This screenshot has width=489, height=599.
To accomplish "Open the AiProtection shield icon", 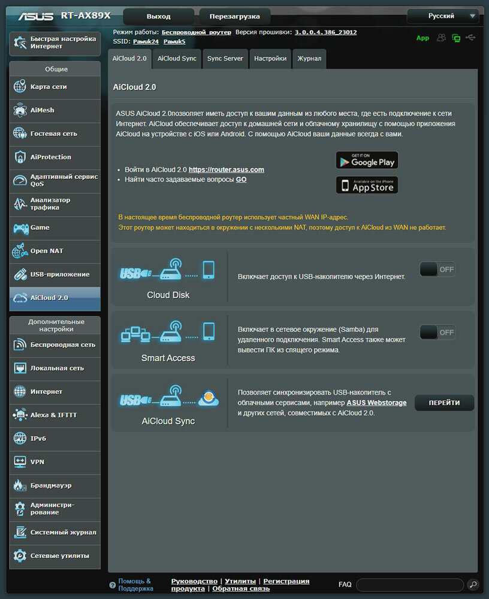I will (20, 157).
